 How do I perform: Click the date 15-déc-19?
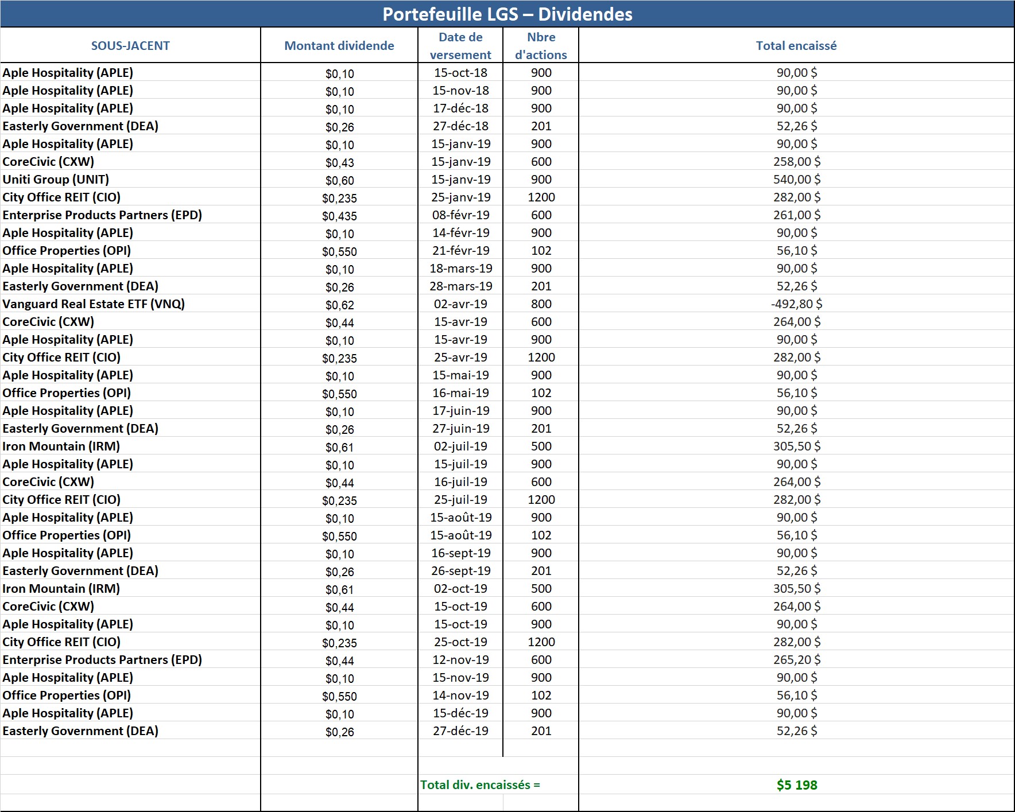tap(460, 713)
